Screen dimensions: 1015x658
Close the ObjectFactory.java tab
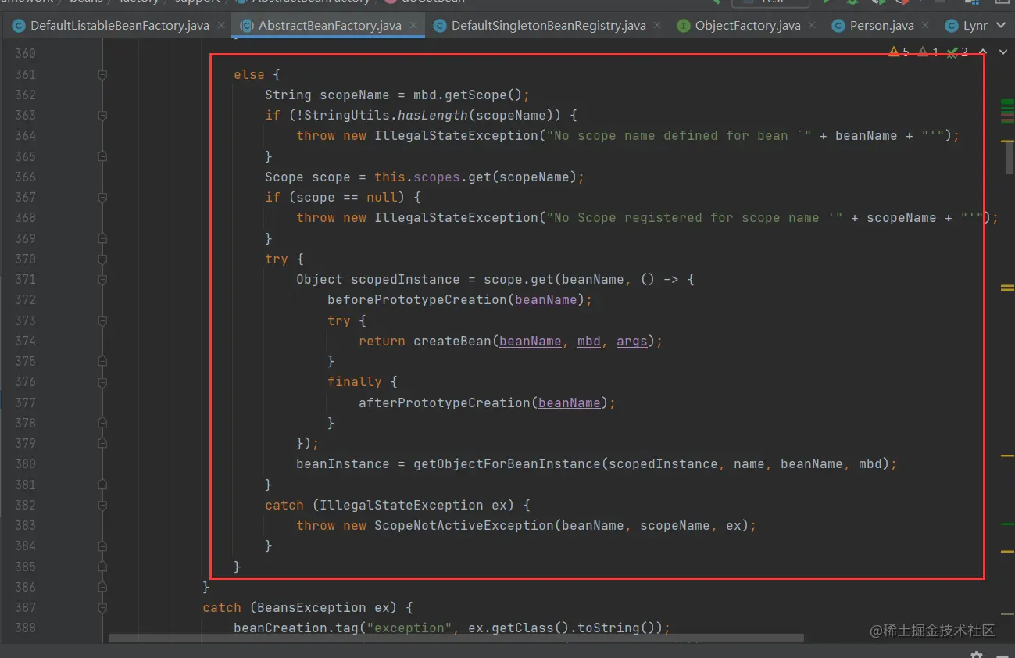[813, 26]
